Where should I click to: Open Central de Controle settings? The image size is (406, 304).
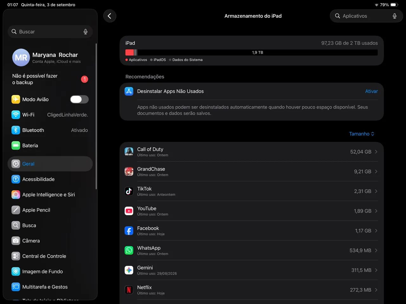(x=50, y=256)
